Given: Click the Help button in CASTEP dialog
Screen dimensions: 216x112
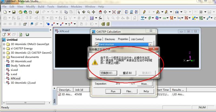Looking at the screenshot, I should [146, 91].
